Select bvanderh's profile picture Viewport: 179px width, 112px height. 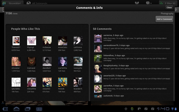pos(78,82)
